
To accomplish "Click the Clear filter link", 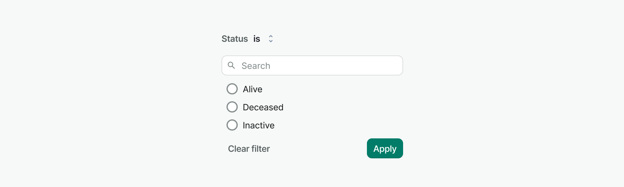I will [249, 149].
